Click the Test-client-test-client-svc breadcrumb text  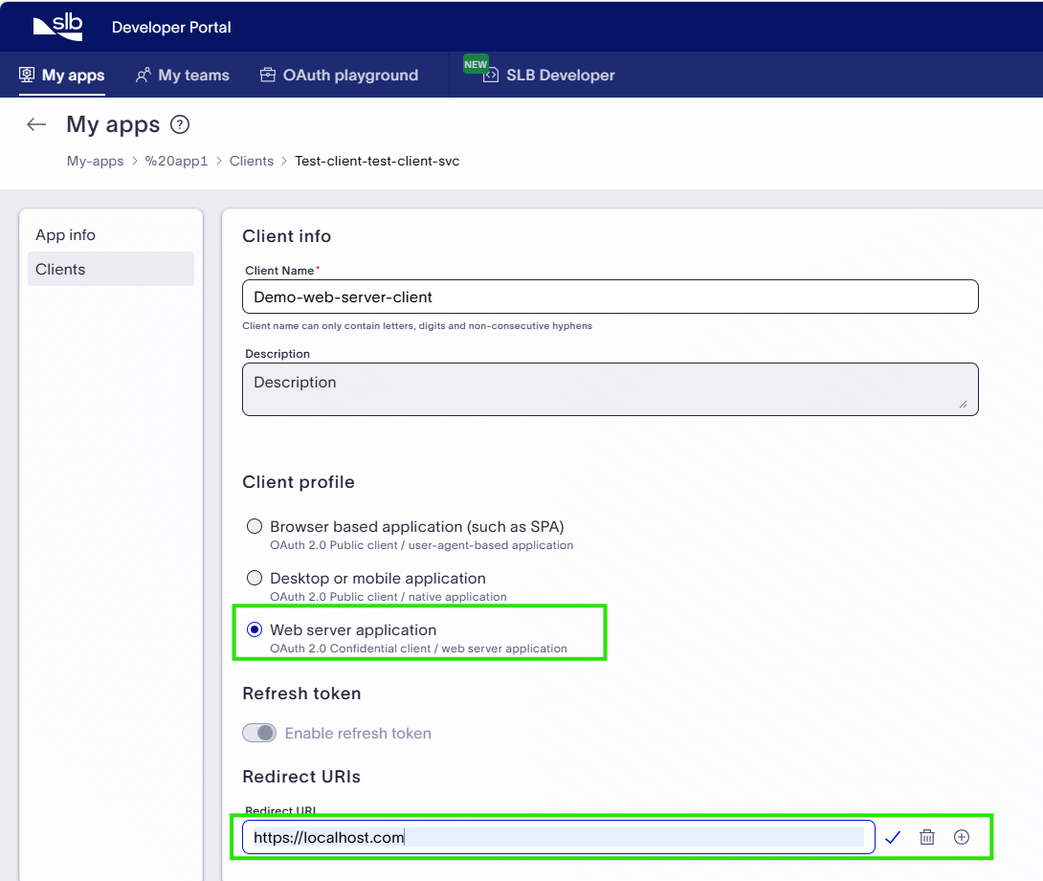click(377, 161)
